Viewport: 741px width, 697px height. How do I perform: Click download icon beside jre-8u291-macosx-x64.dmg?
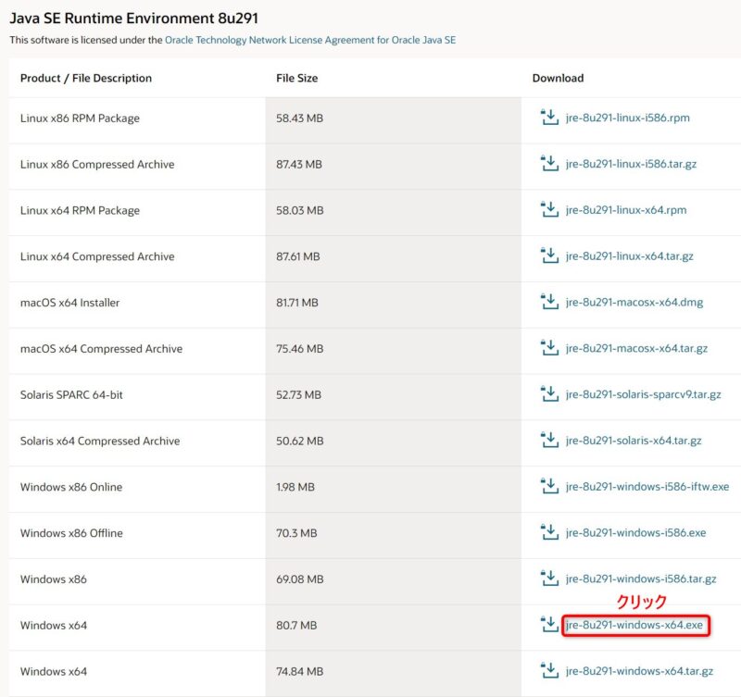tap(549, 302)
